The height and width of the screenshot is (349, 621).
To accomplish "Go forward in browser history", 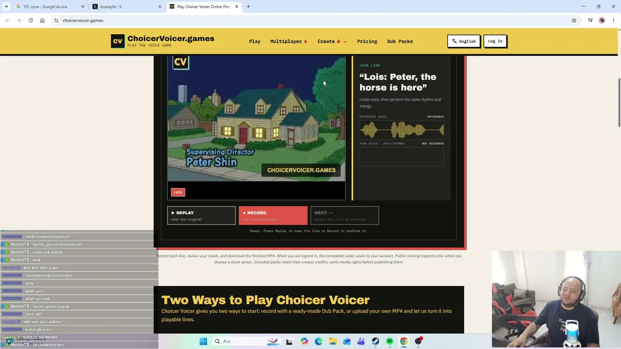I will pyautogui.click(x=19, y=20).
